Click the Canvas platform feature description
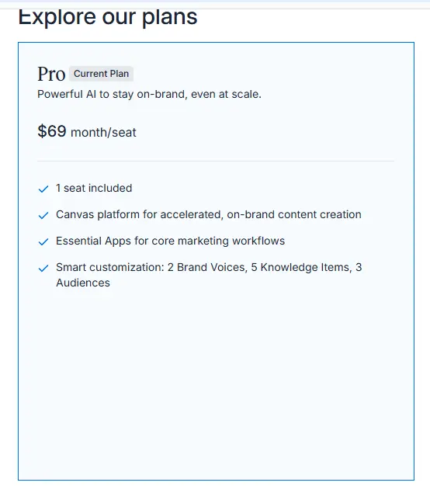This screenshot has width=430, height=500. (209, 214)
